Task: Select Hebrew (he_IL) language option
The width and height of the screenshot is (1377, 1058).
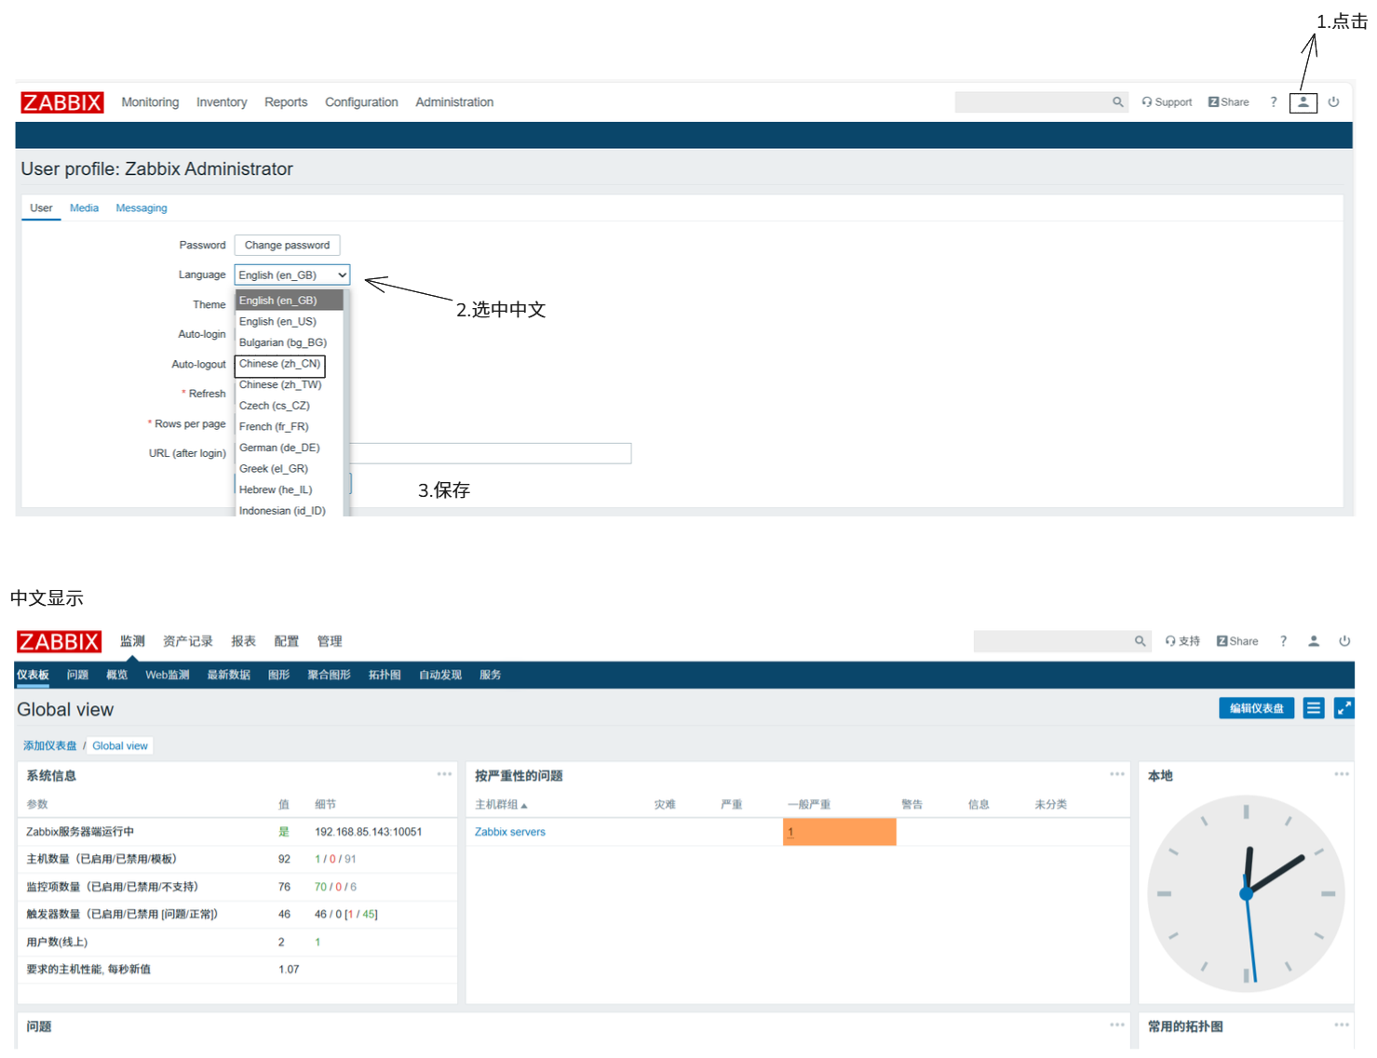Action: click(x=289, y=489)
